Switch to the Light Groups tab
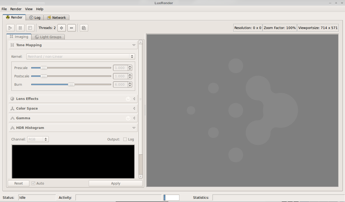Viewport: 345px width, 202px height. (x=48, y=37)
